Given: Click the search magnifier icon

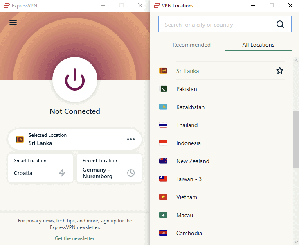Looking at the screenshot, I should tap(280, 25).
